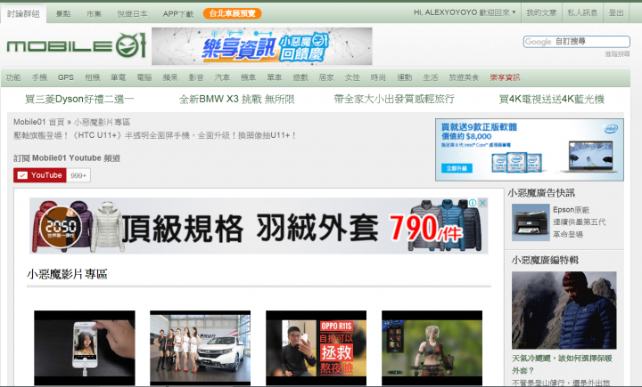Open the 功能 menu
Screen dimensions: 642x387
[13, 77]
